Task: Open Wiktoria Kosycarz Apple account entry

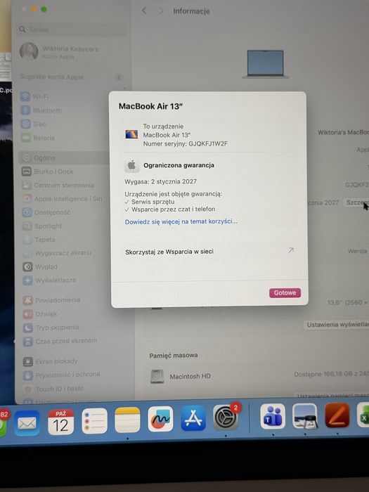Action: point(60,52)
